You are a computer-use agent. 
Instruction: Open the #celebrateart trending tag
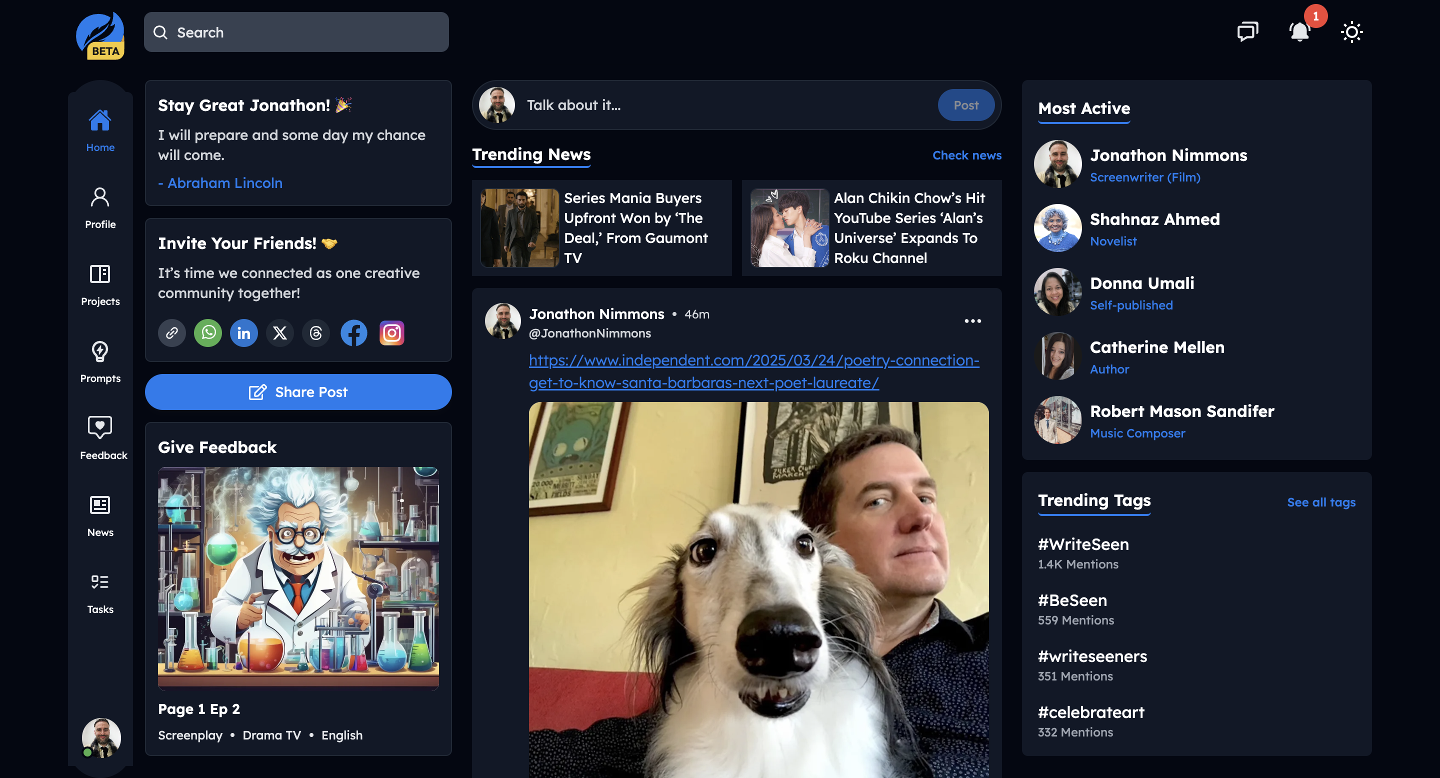(1090, 712)
